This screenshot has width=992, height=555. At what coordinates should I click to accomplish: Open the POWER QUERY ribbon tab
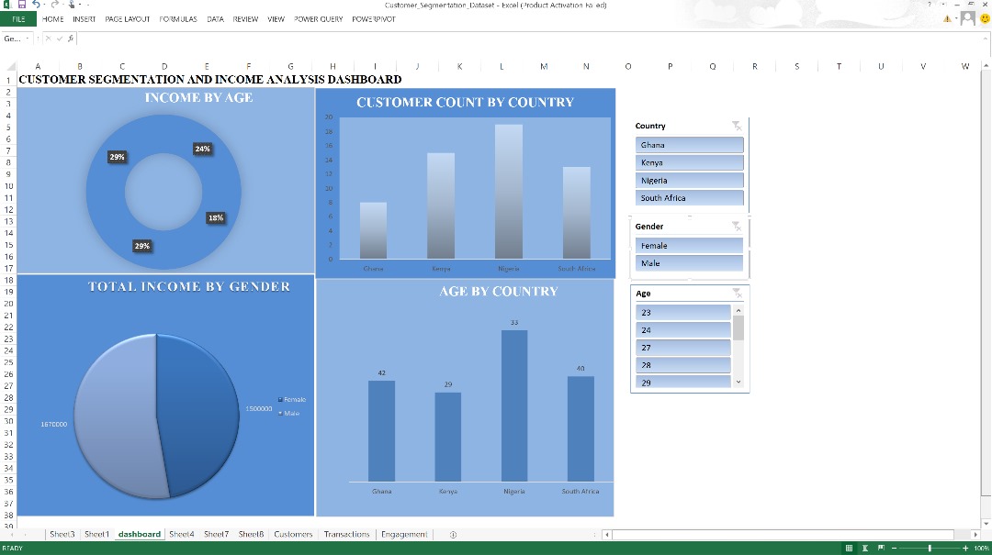(x=318, y=19)
